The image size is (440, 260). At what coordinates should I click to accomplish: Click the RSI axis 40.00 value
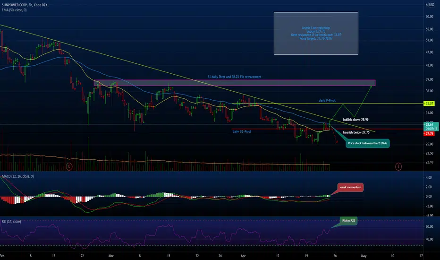(429, 239)
